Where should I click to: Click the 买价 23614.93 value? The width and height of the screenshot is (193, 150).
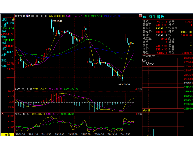tap(161, 49)
